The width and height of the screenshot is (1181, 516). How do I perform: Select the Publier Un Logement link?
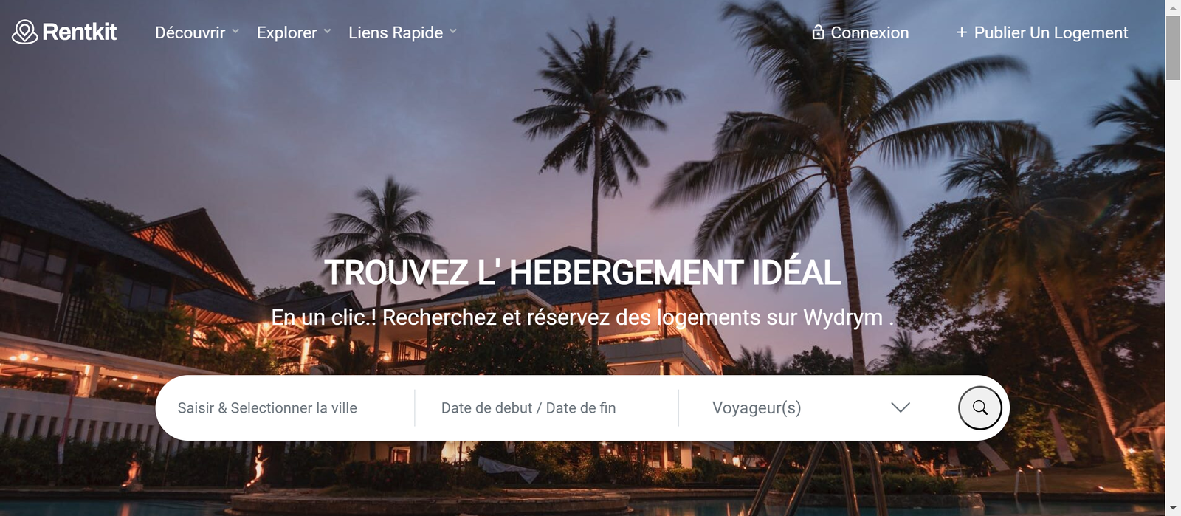click(x=1051, y=32)
